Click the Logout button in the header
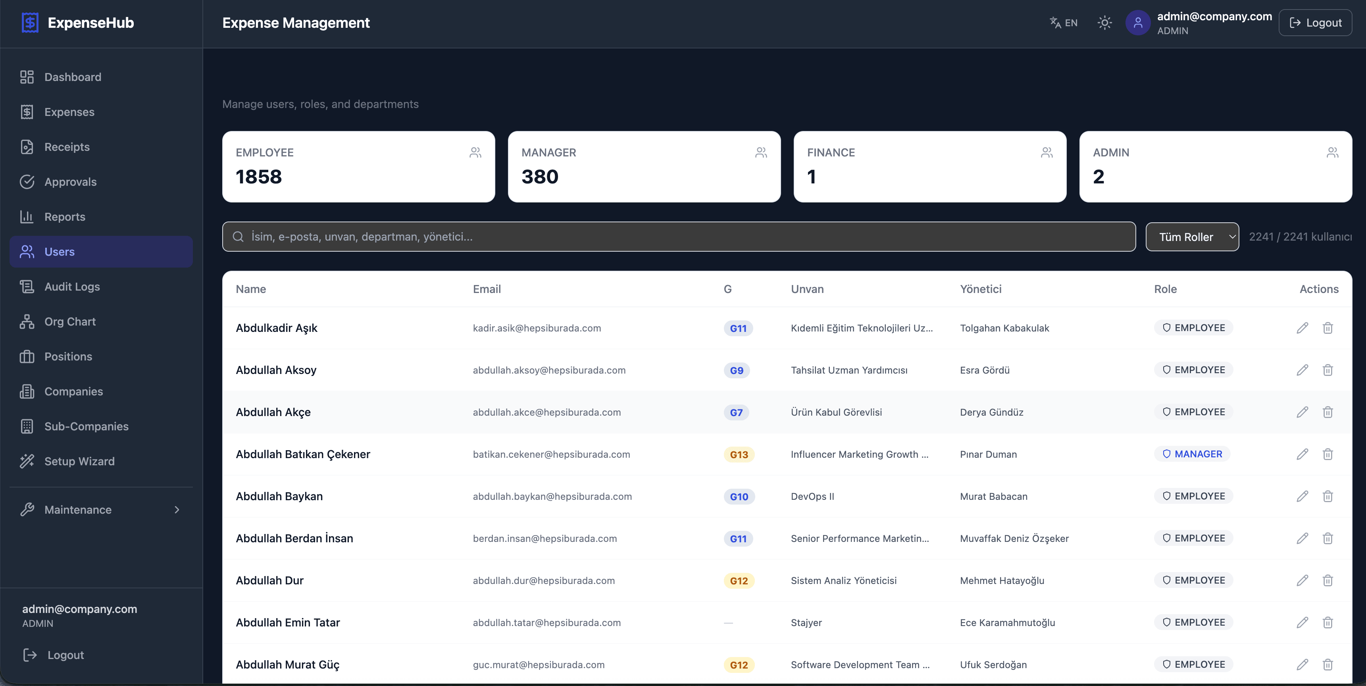Image resolution: width=1366 pixels, height=686 pixels. tap(1315, 23)
